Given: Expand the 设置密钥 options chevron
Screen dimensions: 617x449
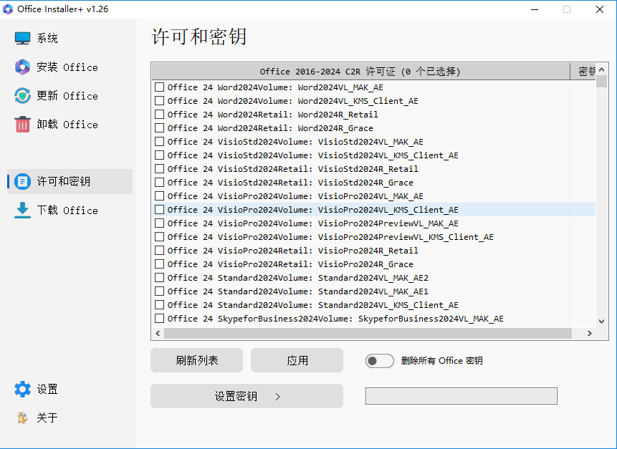Looking at the screenshot, I should point(277,395).
